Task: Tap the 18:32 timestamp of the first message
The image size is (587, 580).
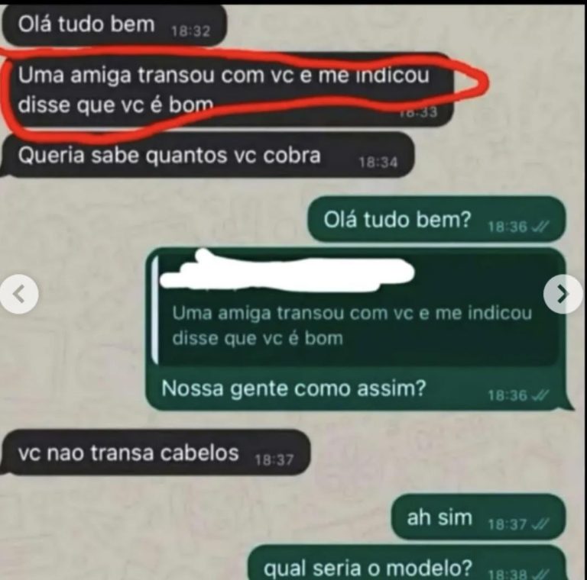Action: [x=190, y=31]
